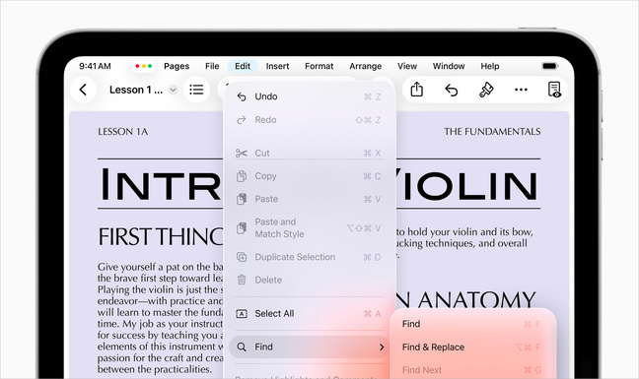The width and height of the screenshot is (639, 379).
Task: Choose Redo from the Edit menu
Action: [x=309, y=120]
